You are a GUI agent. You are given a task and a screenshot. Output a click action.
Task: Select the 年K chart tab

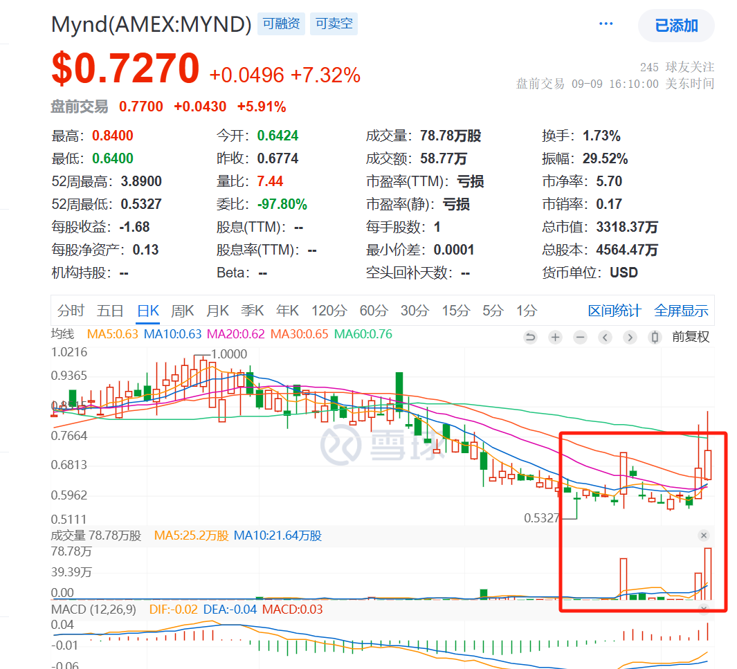point(288,311)
